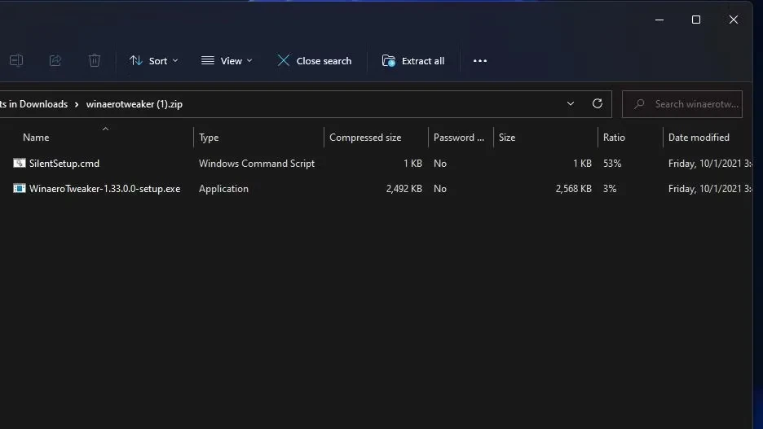
Task: Sort by the Name column header
Action: coord(36,138)
